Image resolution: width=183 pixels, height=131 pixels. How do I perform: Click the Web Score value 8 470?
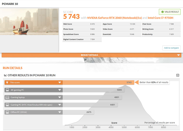tap(93, 24)
